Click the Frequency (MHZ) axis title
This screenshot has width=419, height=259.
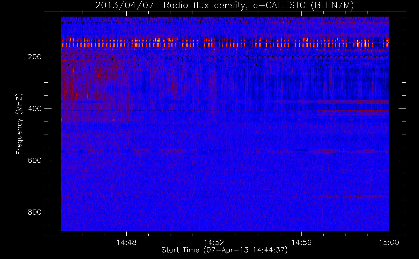[19, 124]
